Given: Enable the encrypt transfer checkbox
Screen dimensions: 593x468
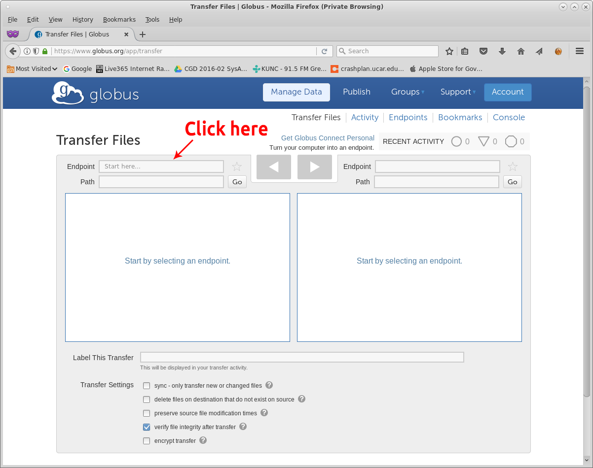Looking at the screenshot, I should 147,441.
